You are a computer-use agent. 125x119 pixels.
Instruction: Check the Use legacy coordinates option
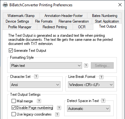(x=13, y=114)
